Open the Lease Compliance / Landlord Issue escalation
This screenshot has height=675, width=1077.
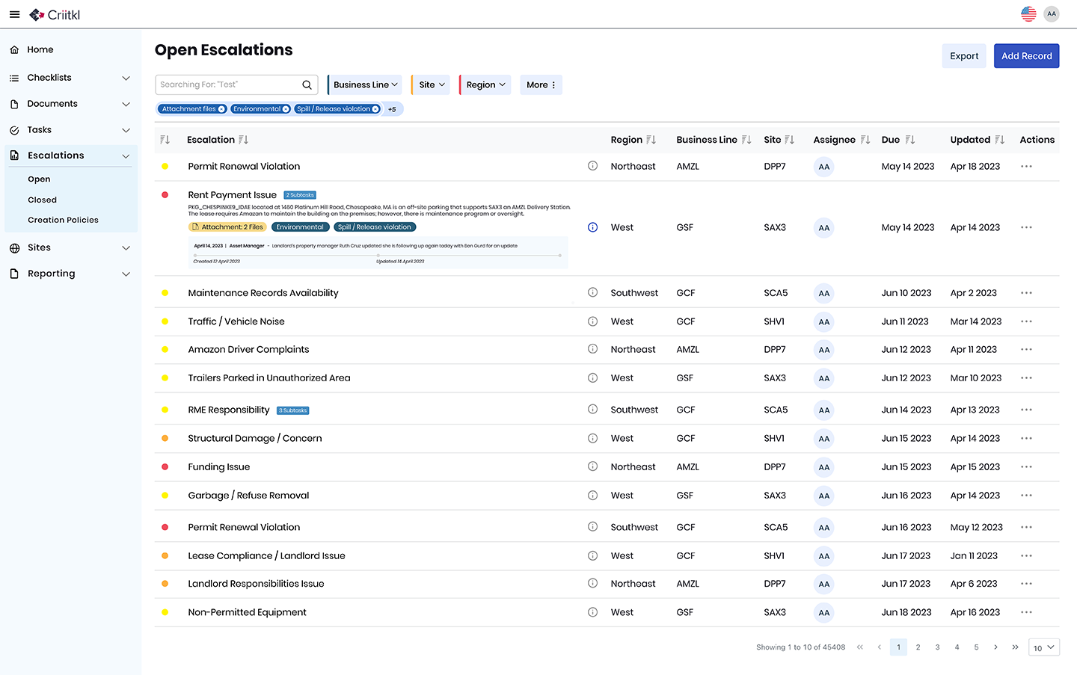pos(266,555)
